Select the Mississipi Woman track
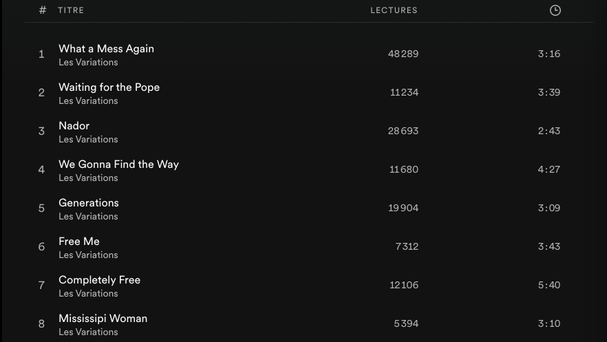Viewport: 607px width, 342px height. [x=103, y=319]
